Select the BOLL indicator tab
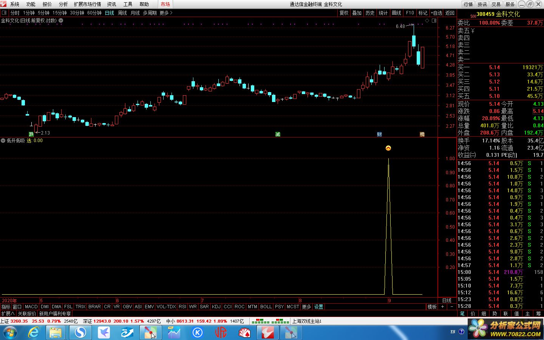Viewport: 544px width, 340px height. tap(266, 307)
